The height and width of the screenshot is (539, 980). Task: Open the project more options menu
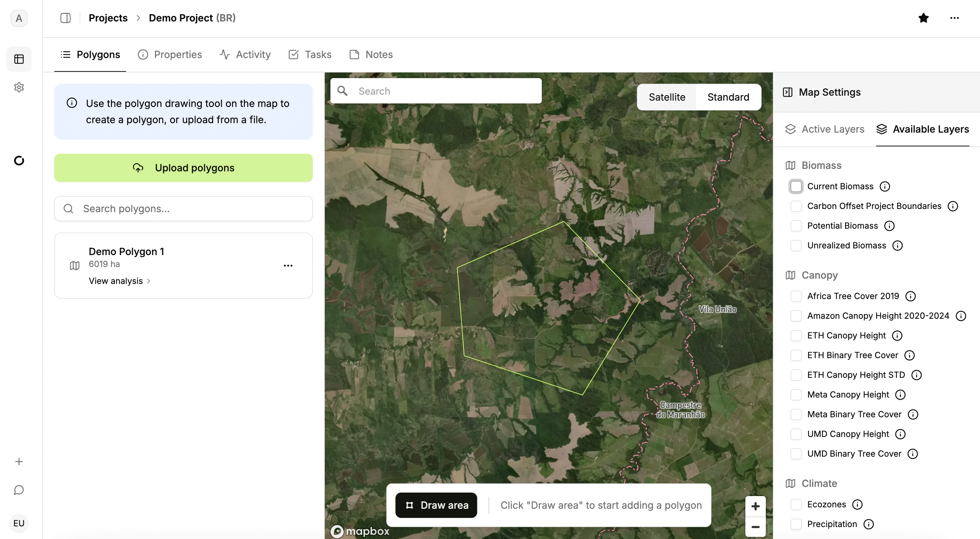click(x=954, y=18)
